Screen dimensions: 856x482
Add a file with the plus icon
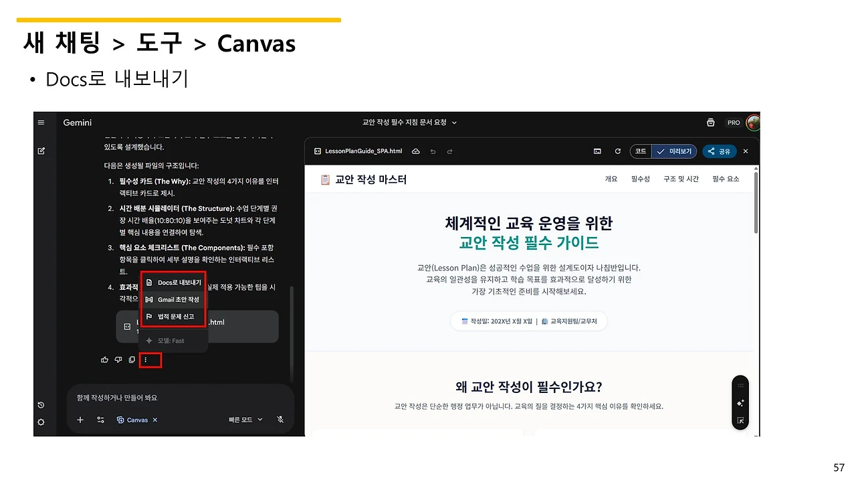pyautogui.click(x=80, y=420)
